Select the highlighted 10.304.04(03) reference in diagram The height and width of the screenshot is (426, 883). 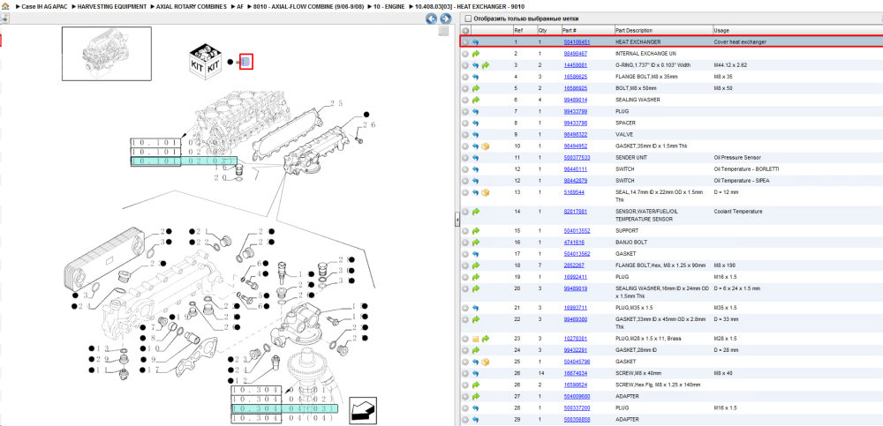click(x=284, y=408)
